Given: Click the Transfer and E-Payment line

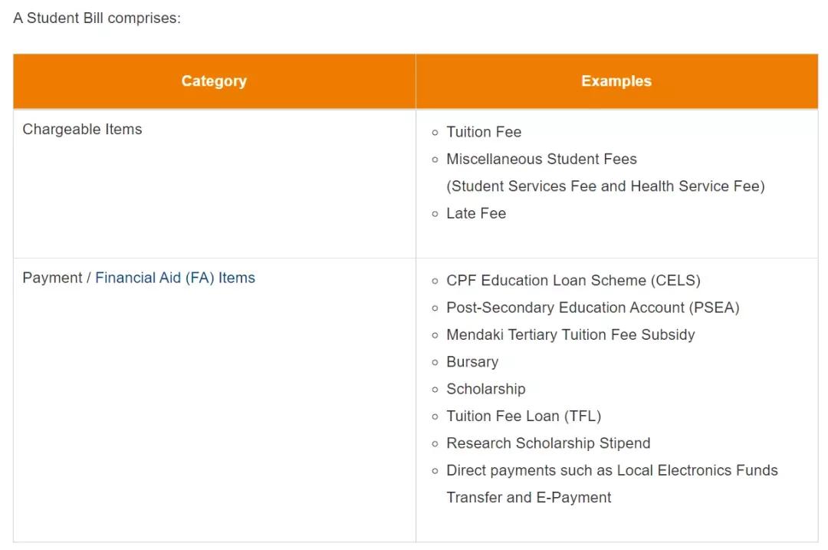Looking at the screenshot, I should [x=528, y=498].
